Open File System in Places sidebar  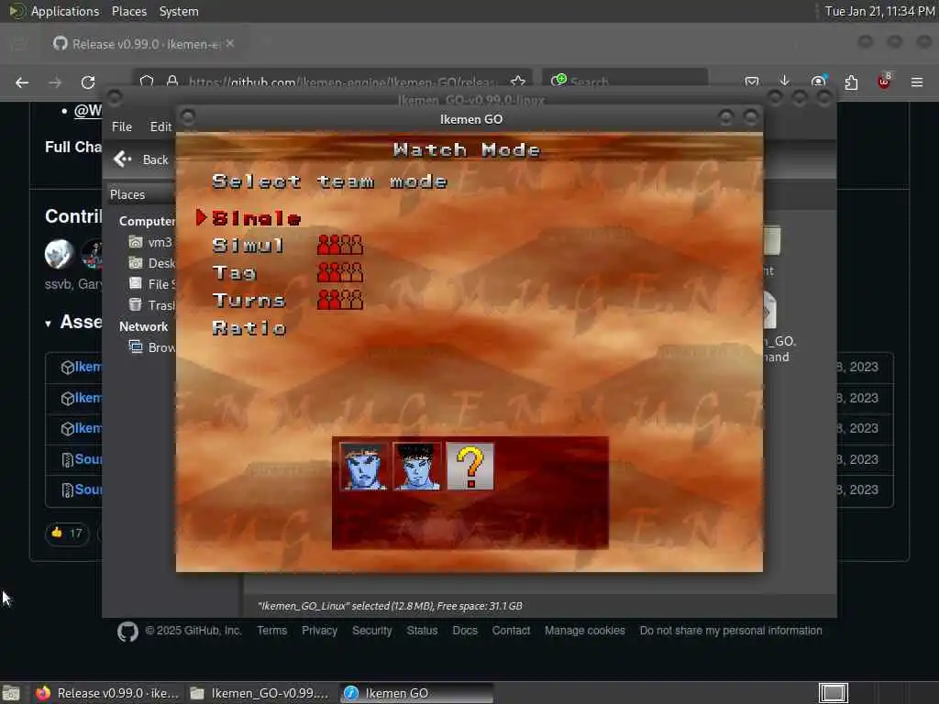[152, 284]
